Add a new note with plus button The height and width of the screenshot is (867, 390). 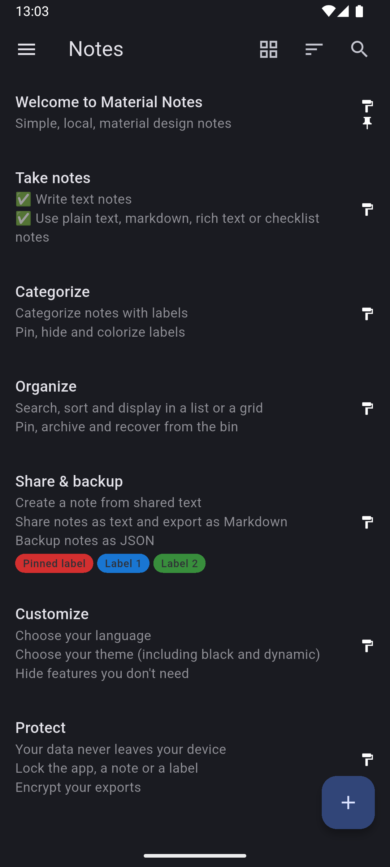pyautogui.click(x=348, y=802)
